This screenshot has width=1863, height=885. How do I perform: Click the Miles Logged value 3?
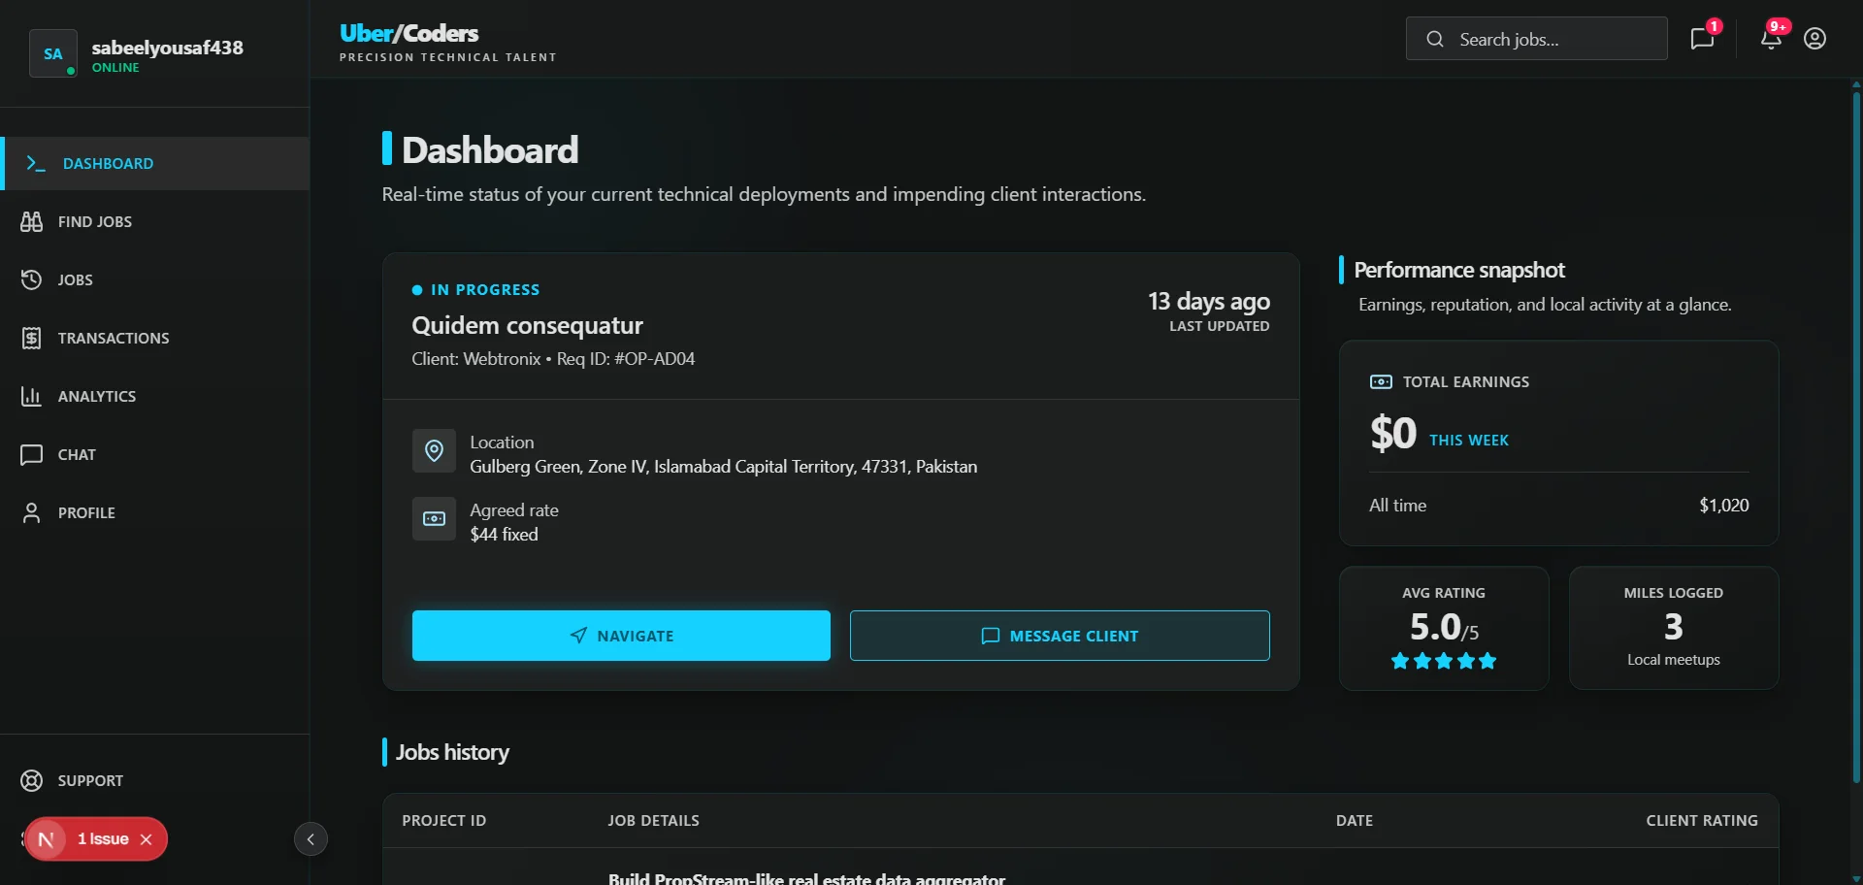(1674, 627)
